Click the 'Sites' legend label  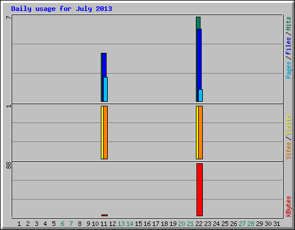(x=288, y=151)
